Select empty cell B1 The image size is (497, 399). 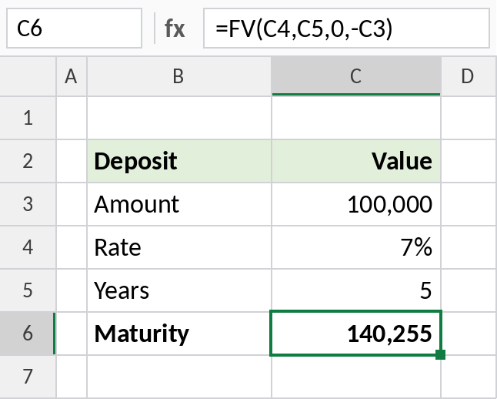pos(179,118)
